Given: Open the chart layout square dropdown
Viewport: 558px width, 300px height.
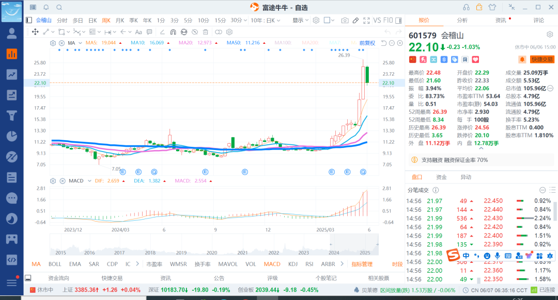Looking at the screenshot, I should pyautogui.click(x=329, y=21).
